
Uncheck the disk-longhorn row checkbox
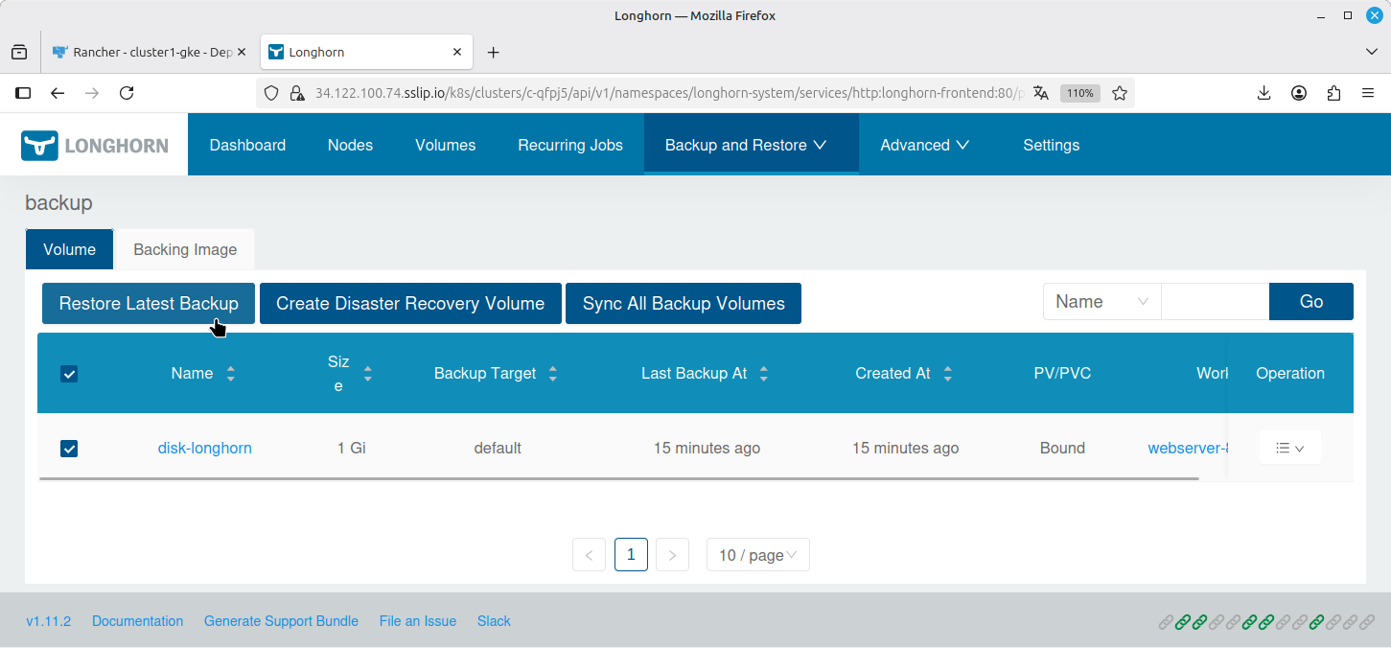(x=69, y=449)
